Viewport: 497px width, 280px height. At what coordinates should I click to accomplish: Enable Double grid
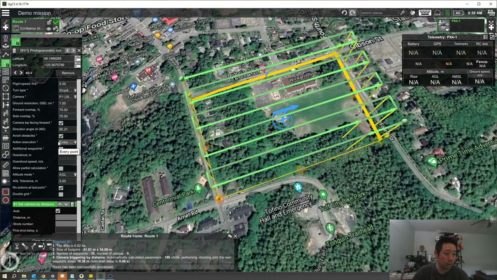61,194
